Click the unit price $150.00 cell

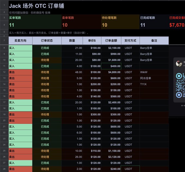tap(92, 90)
